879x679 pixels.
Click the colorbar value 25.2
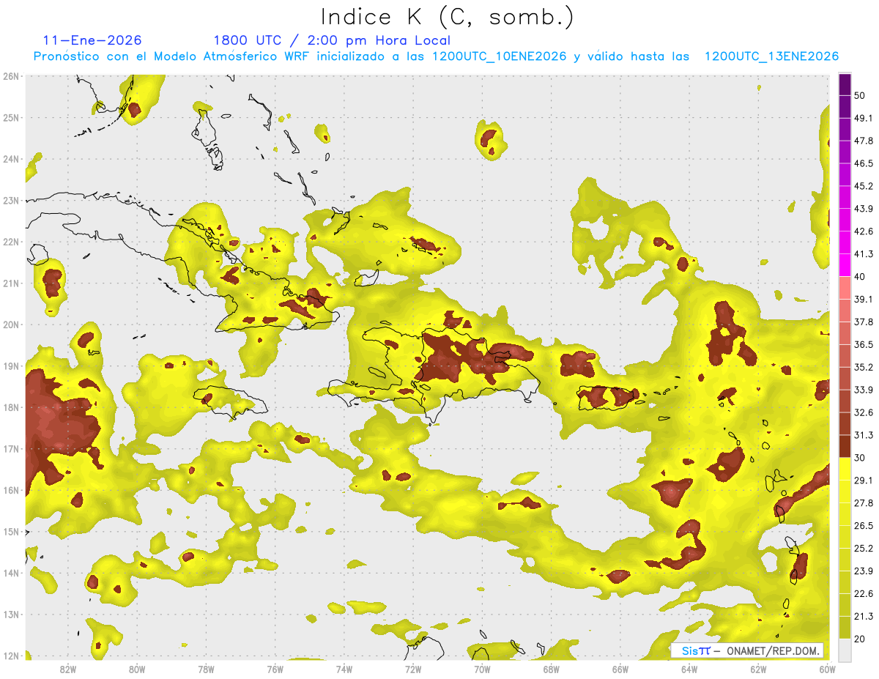click(863, 549)
